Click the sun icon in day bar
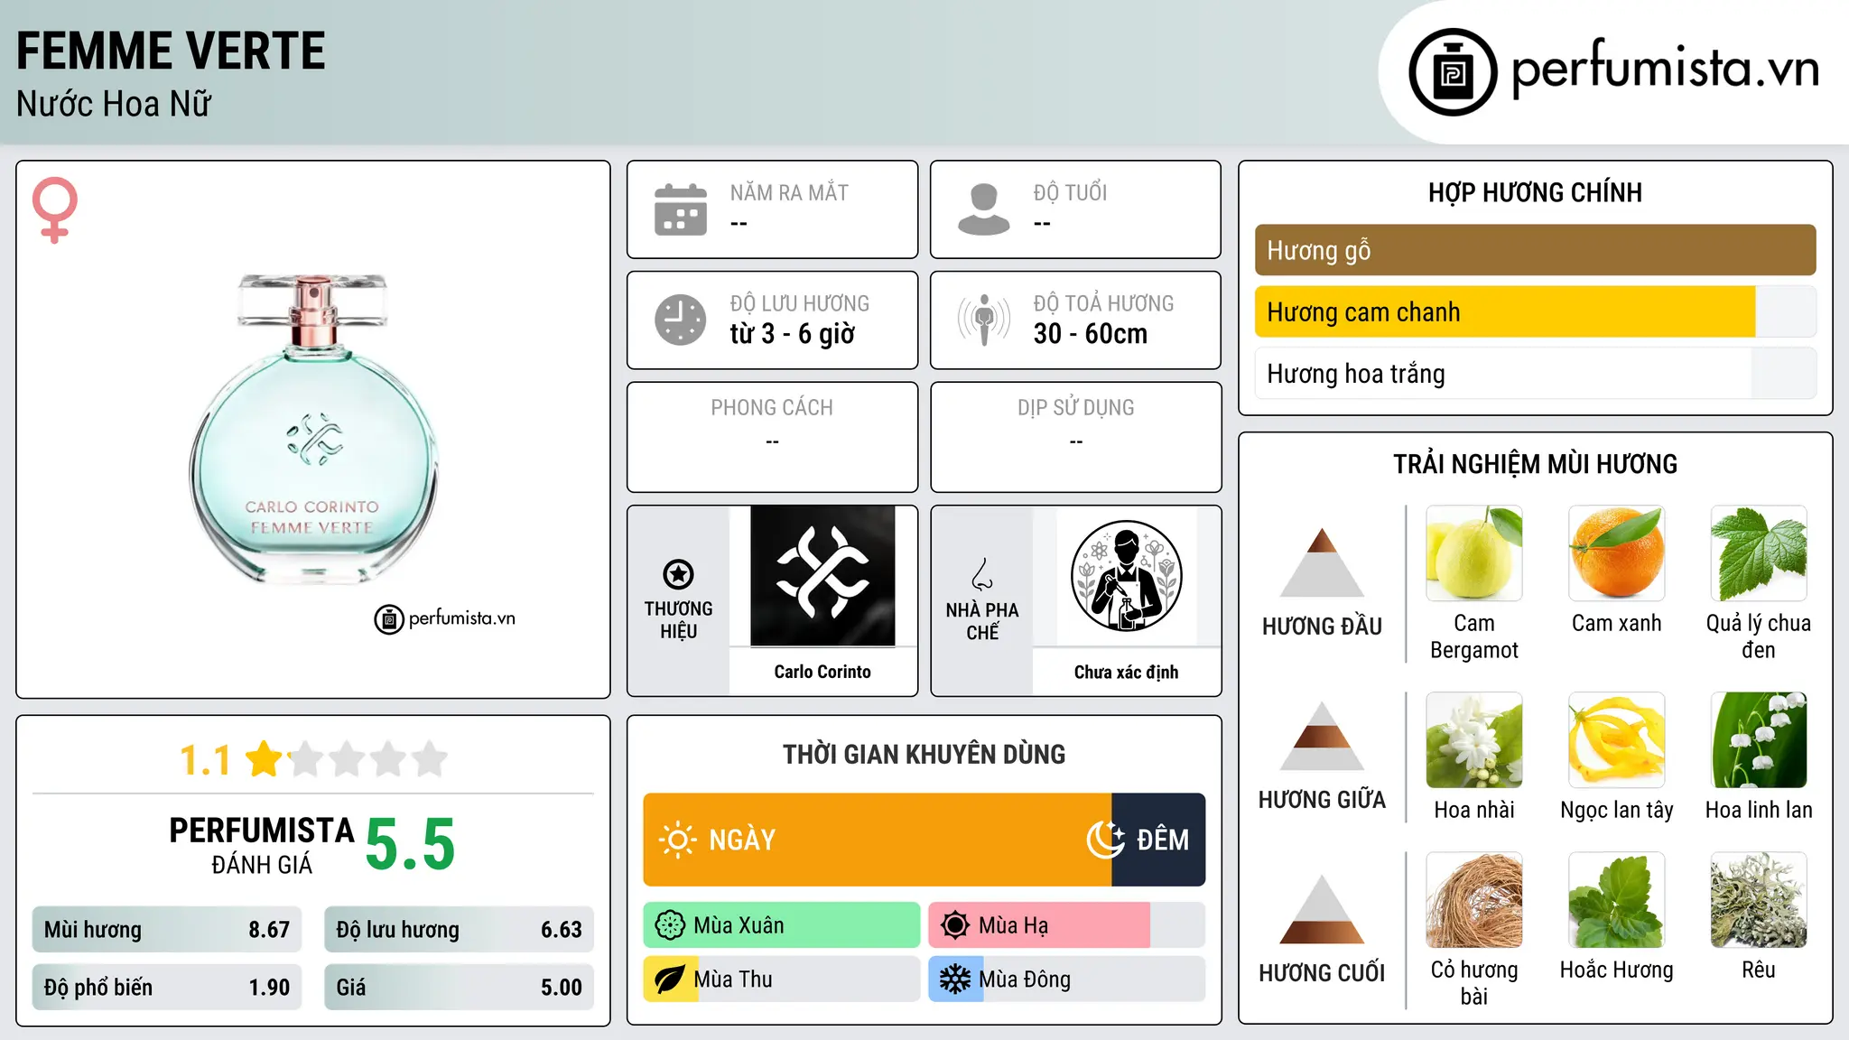Viewport: 1849px width, 1040px height. click(677, 840)
